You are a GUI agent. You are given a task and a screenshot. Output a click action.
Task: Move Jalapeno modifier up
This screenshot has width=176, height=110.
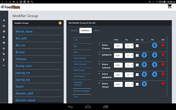(144, 55)
